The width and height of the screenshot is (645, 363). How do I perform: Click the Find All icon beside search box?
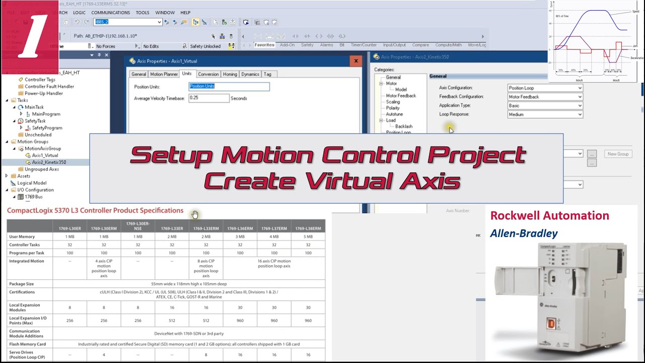point(183,22)
